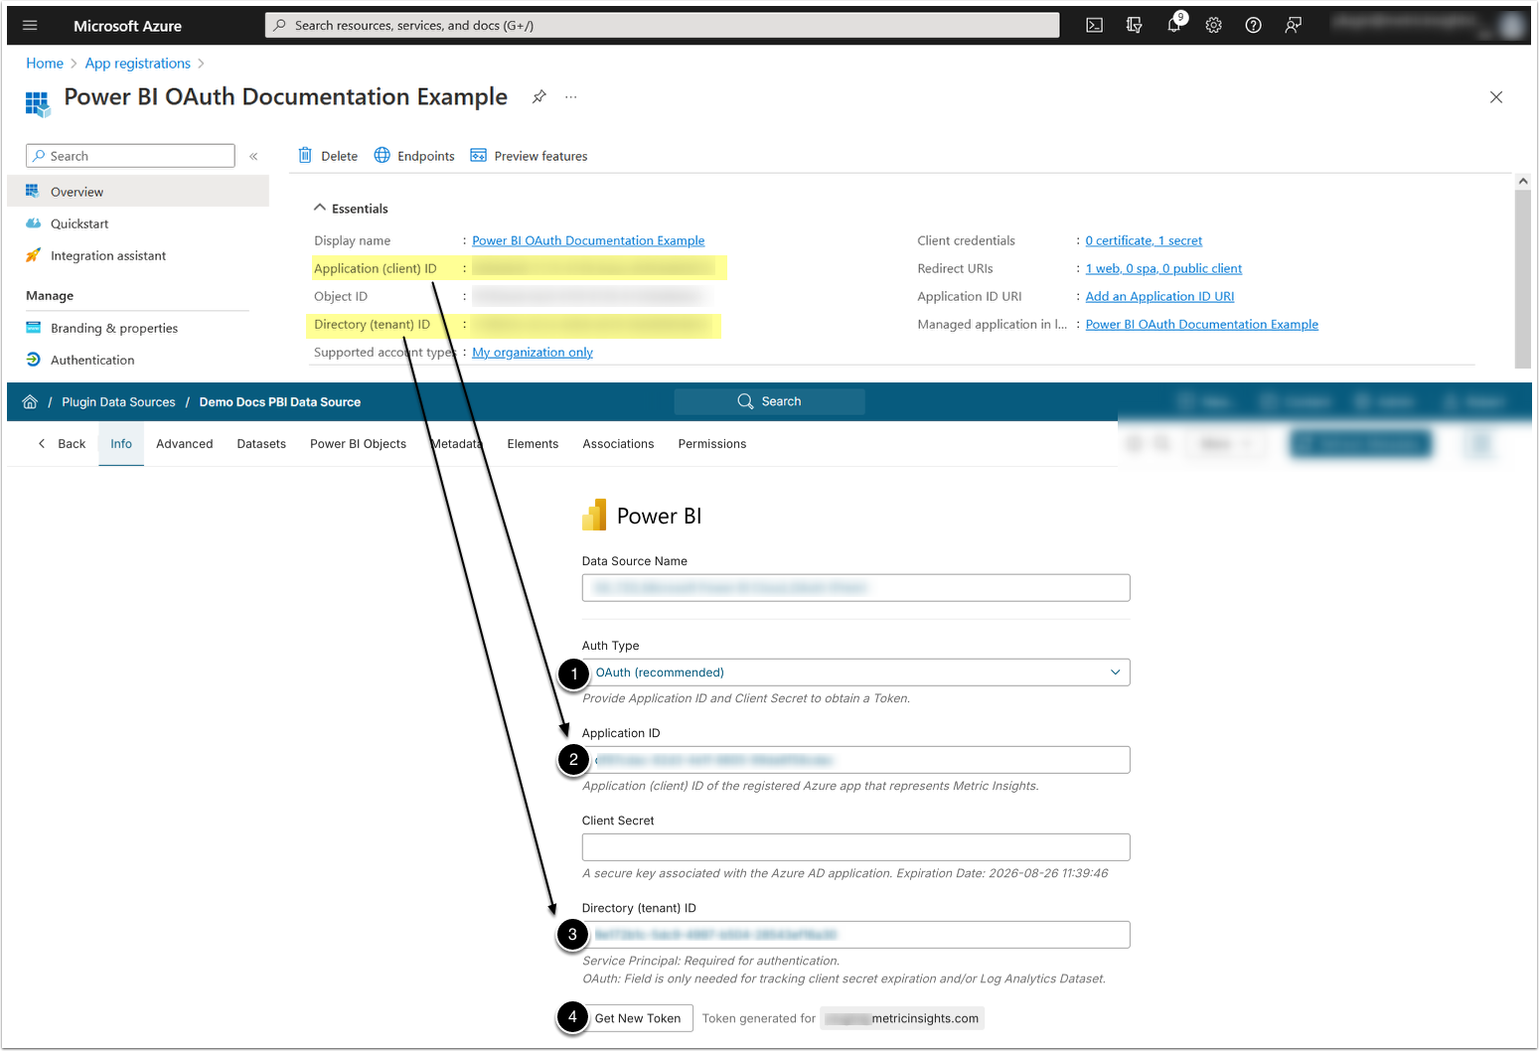
Task: Click the Delete trash icon
Action: (305, 155)
